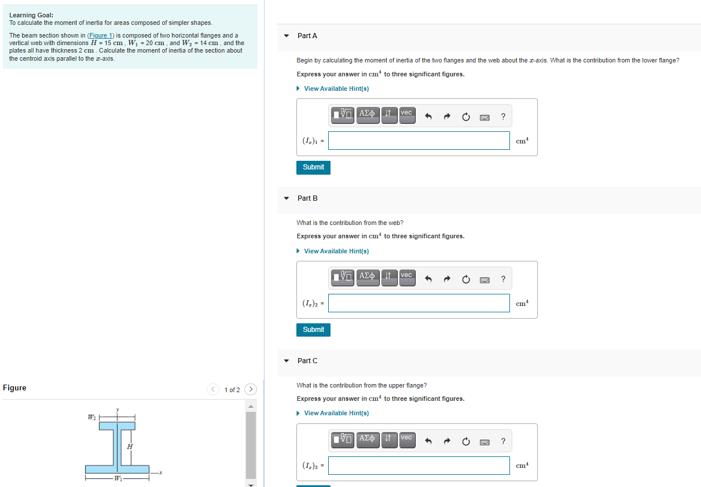Reset Part C answer with circular arrow
Viewport: 701px width, 487px height.
click(x=466, y=442)
